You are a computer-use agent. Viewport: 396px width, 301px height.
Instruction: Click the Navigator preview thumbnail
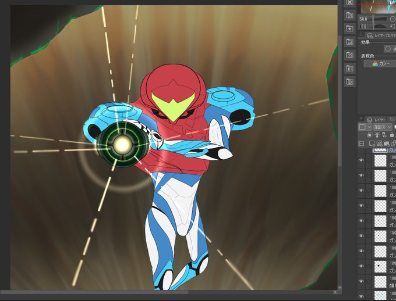tap(379, 6)
